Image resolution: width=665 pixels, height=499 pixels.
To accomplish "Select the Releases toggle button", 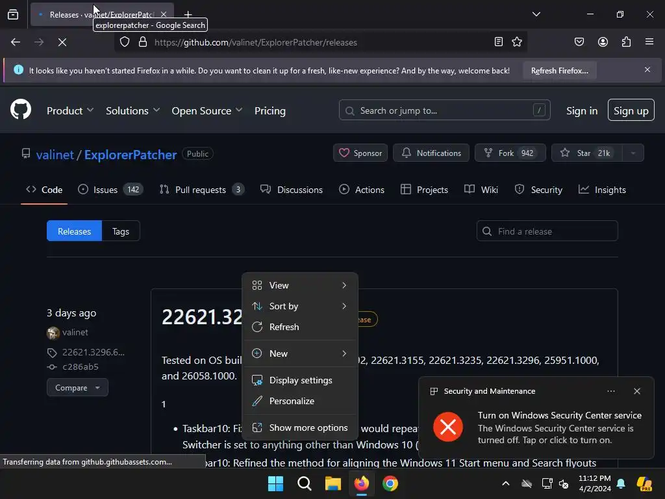I will (x=74, y=231).
